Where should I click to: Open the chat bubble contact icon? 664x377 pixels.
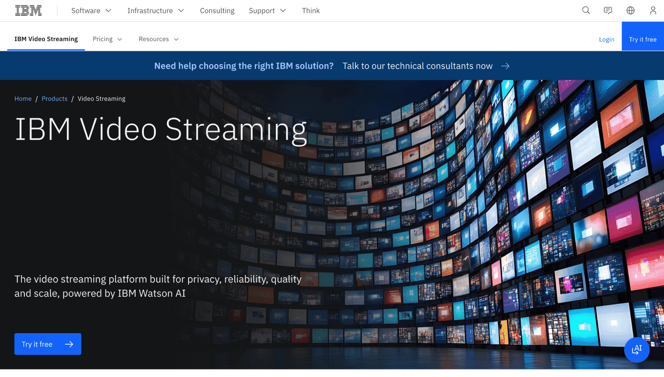tap(608, 11)
